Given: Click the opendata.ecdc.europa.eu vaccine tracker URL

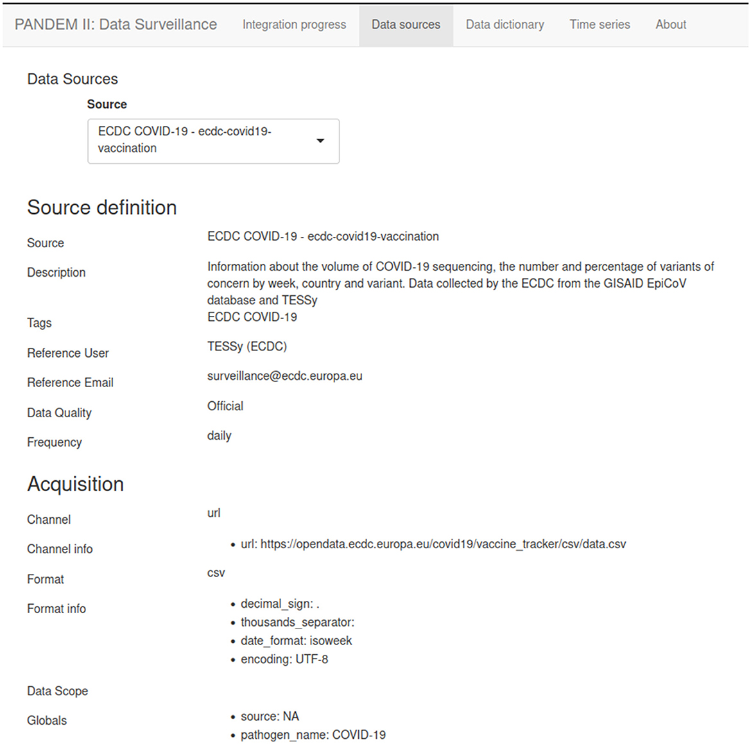Looking at the screenshot, I should click(443, 544).
